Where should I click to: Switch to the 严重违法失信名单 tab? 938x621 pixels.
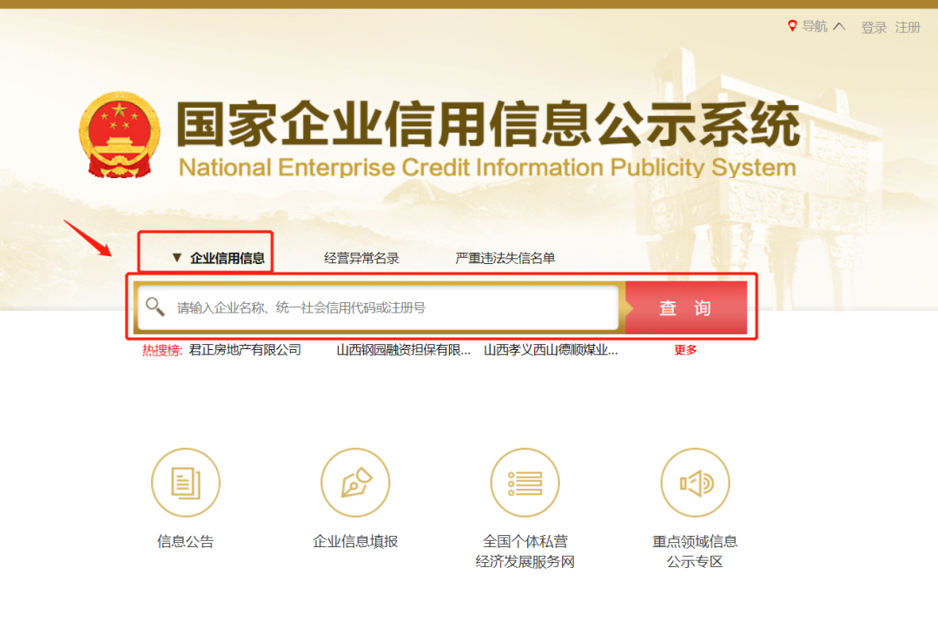point(505,258)
